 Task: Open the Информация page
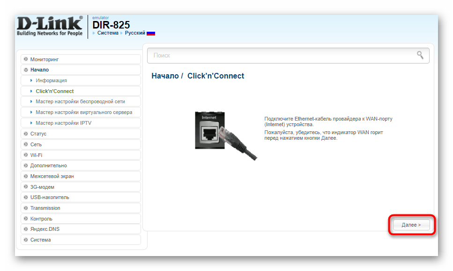pos(51,80)
